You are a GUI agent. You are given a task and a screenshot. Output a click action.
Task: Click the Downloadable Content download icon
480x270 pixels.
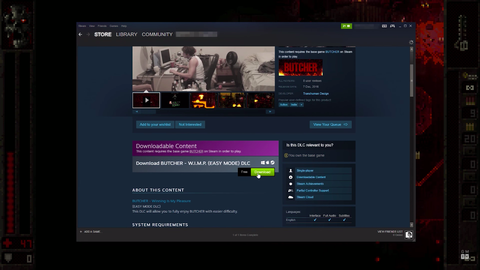[x=291, y=177]
